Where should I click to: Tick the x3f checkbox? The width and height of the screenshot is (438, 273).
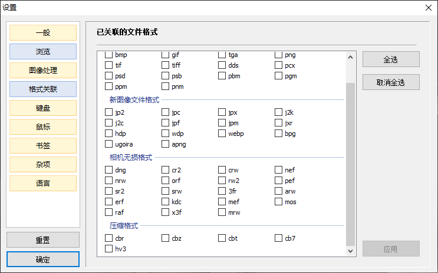(166, 212)
